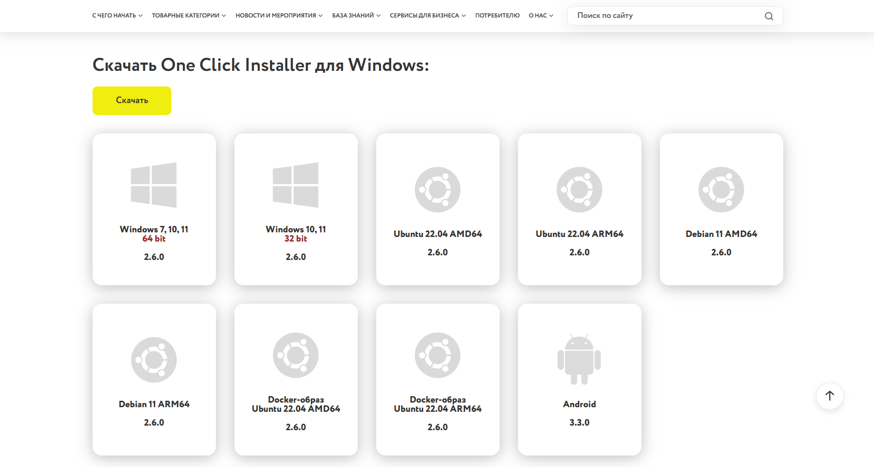Open the Debian 11 AMD64 title link
This screenshot has height=467, width=874.
click(x=721, y=234)
